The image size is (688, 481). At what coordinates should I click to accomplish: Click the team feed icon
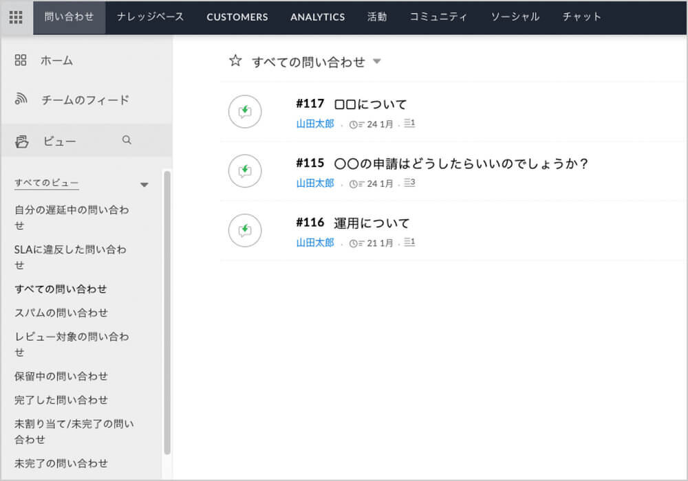[21, 100]
